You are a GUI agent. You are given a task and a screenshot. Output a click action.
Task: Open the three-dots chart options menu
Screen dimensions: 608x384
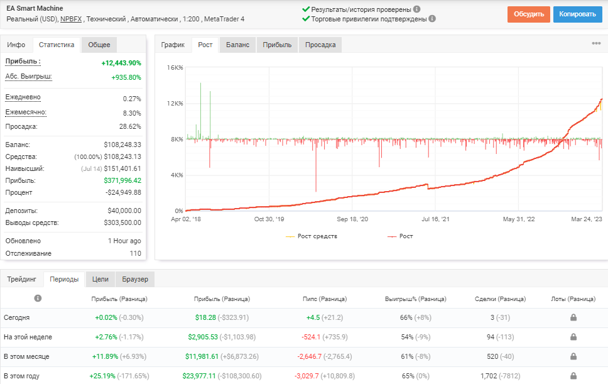[x=596, y=43]
